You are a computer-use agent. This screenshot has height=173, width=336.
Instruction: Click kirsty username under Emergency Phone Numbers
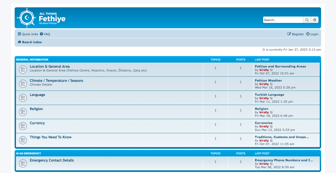coord(264,164)
